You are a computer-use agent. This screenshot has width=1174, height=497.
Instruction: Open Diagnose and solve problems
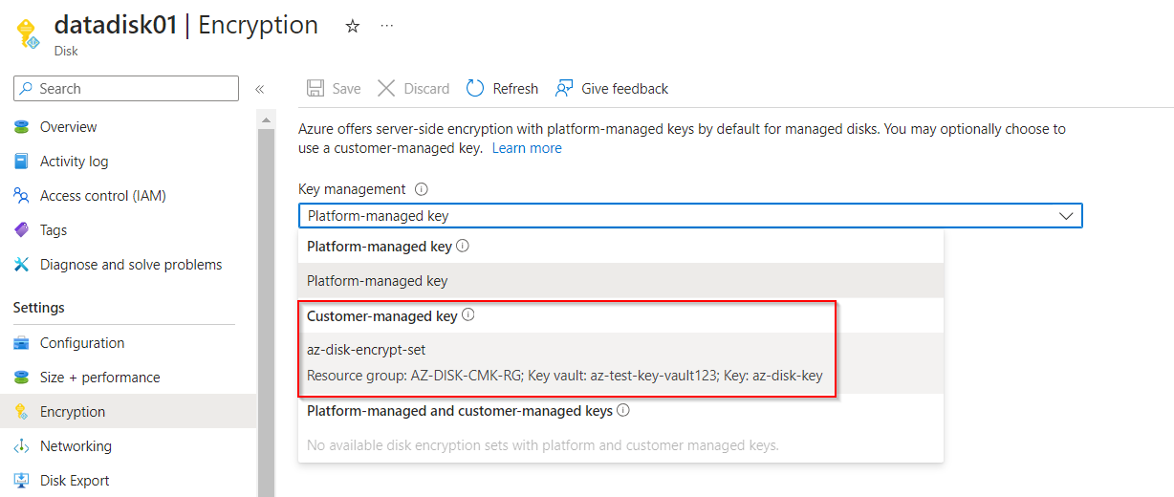click(x=131, y=265)
